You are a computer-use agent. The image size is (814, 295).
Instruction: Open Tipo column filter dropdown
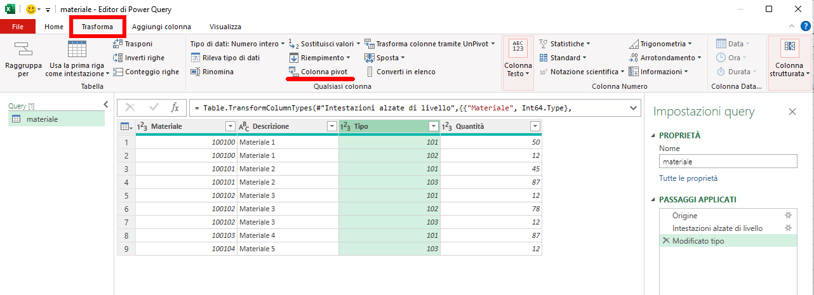click(x=433, y=126)
